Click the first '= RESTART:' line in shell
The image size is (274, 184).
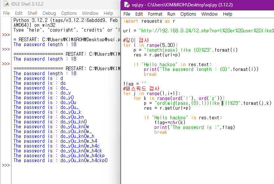[x=67, y=40]
